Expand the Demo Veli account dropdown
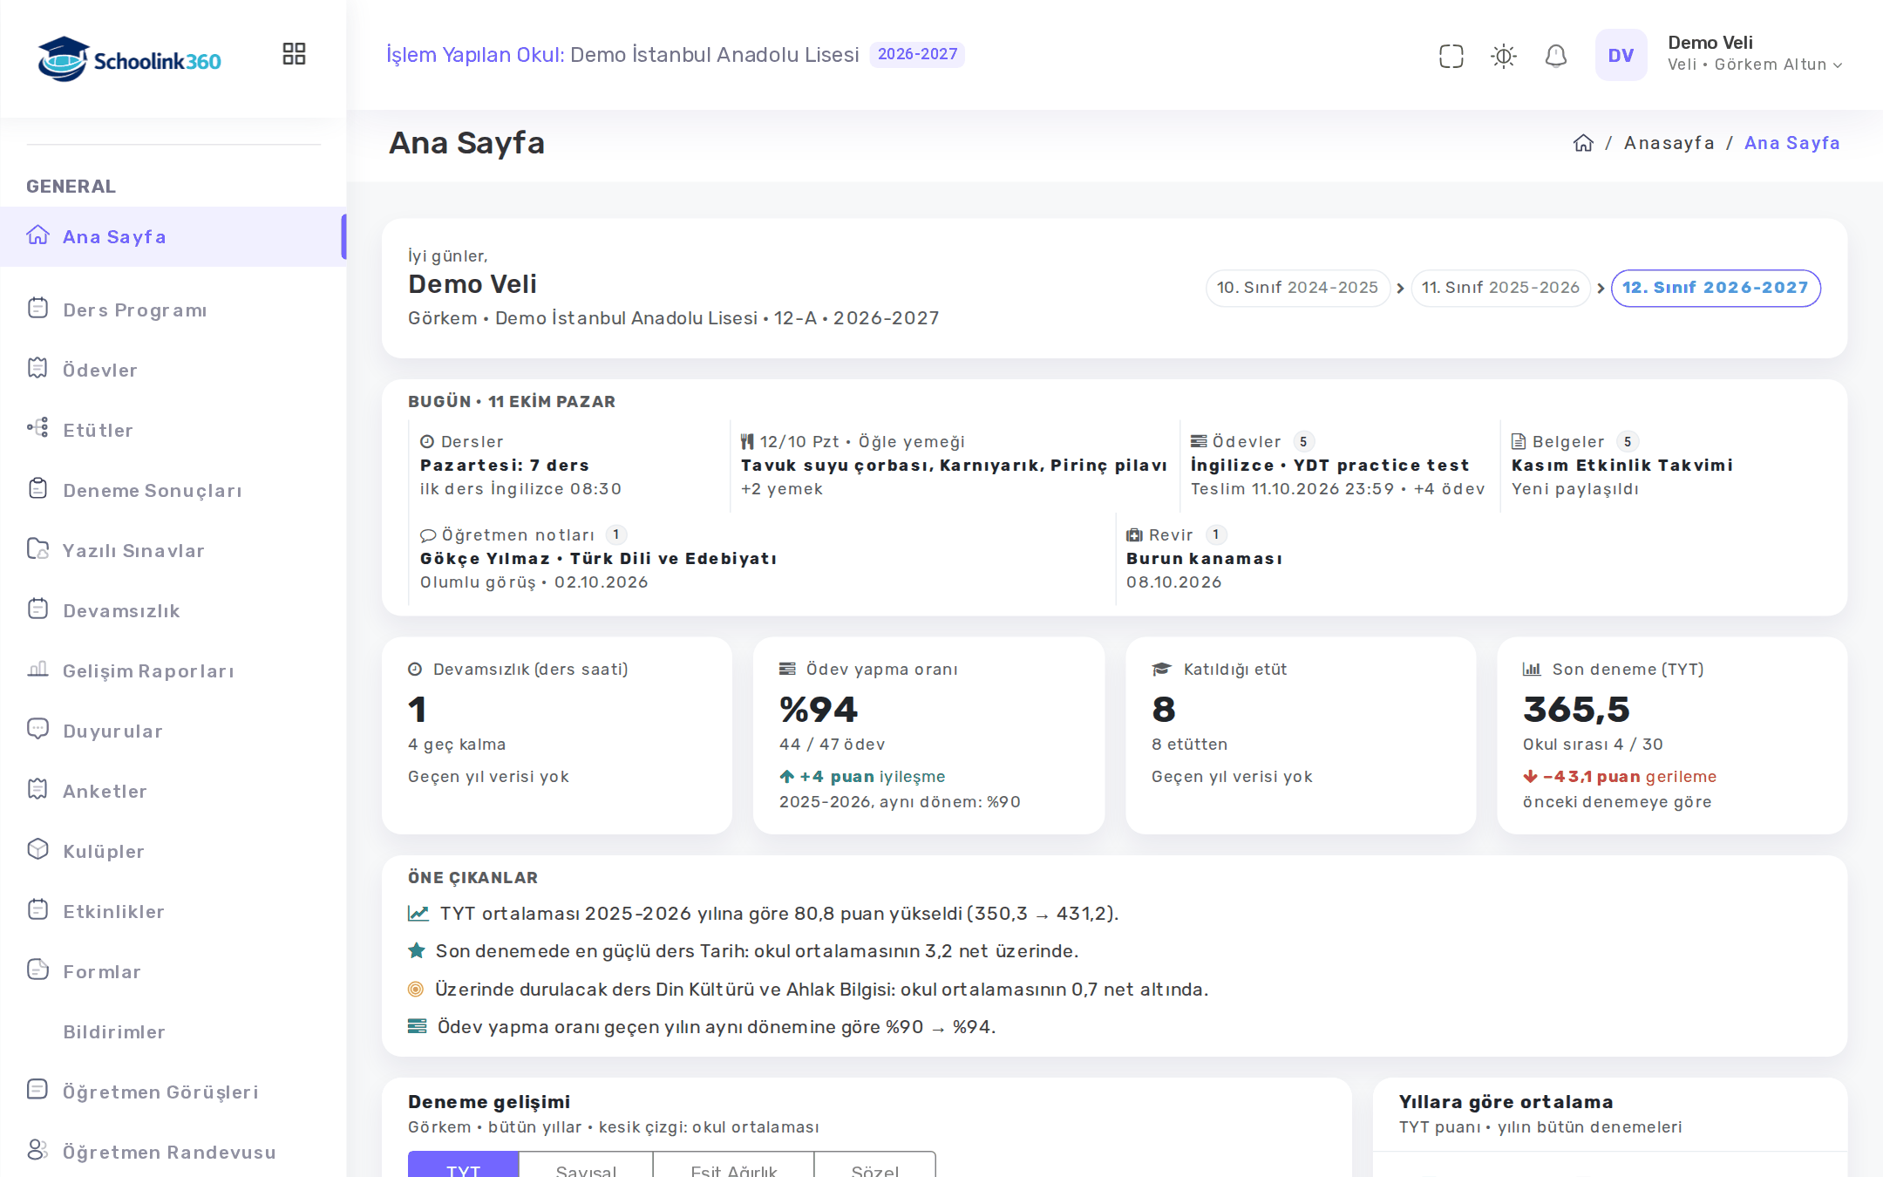Screen dimensions: 1883x1177 tap(1754, 53)
